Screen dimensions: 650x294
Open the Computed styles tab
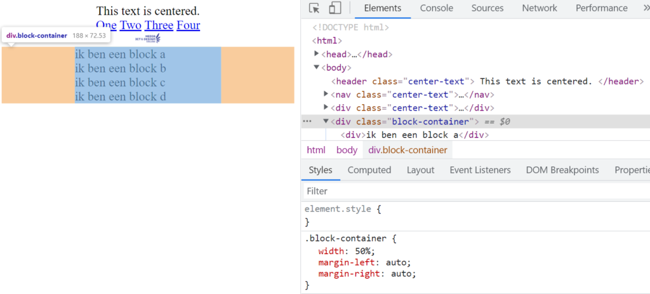tap(369, 170)
